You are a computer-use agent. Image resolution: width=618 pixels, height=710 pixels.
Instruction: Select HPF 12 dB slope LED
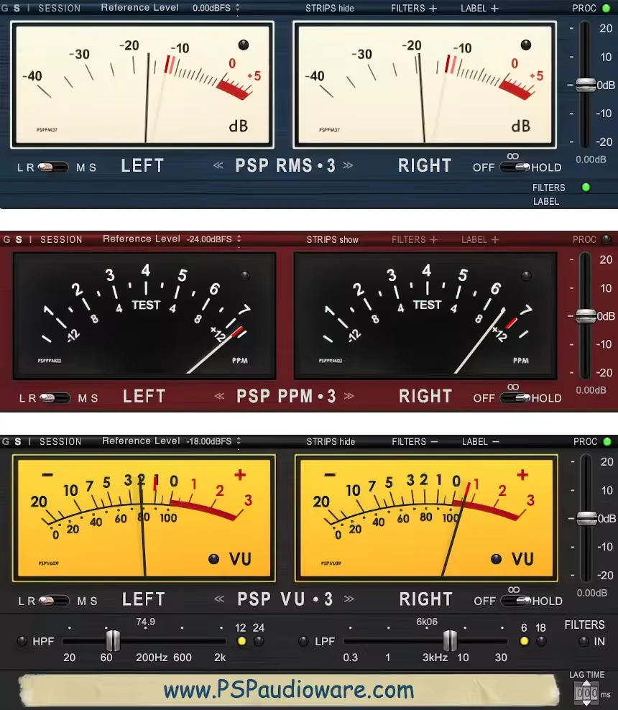[x=241, y=641]
